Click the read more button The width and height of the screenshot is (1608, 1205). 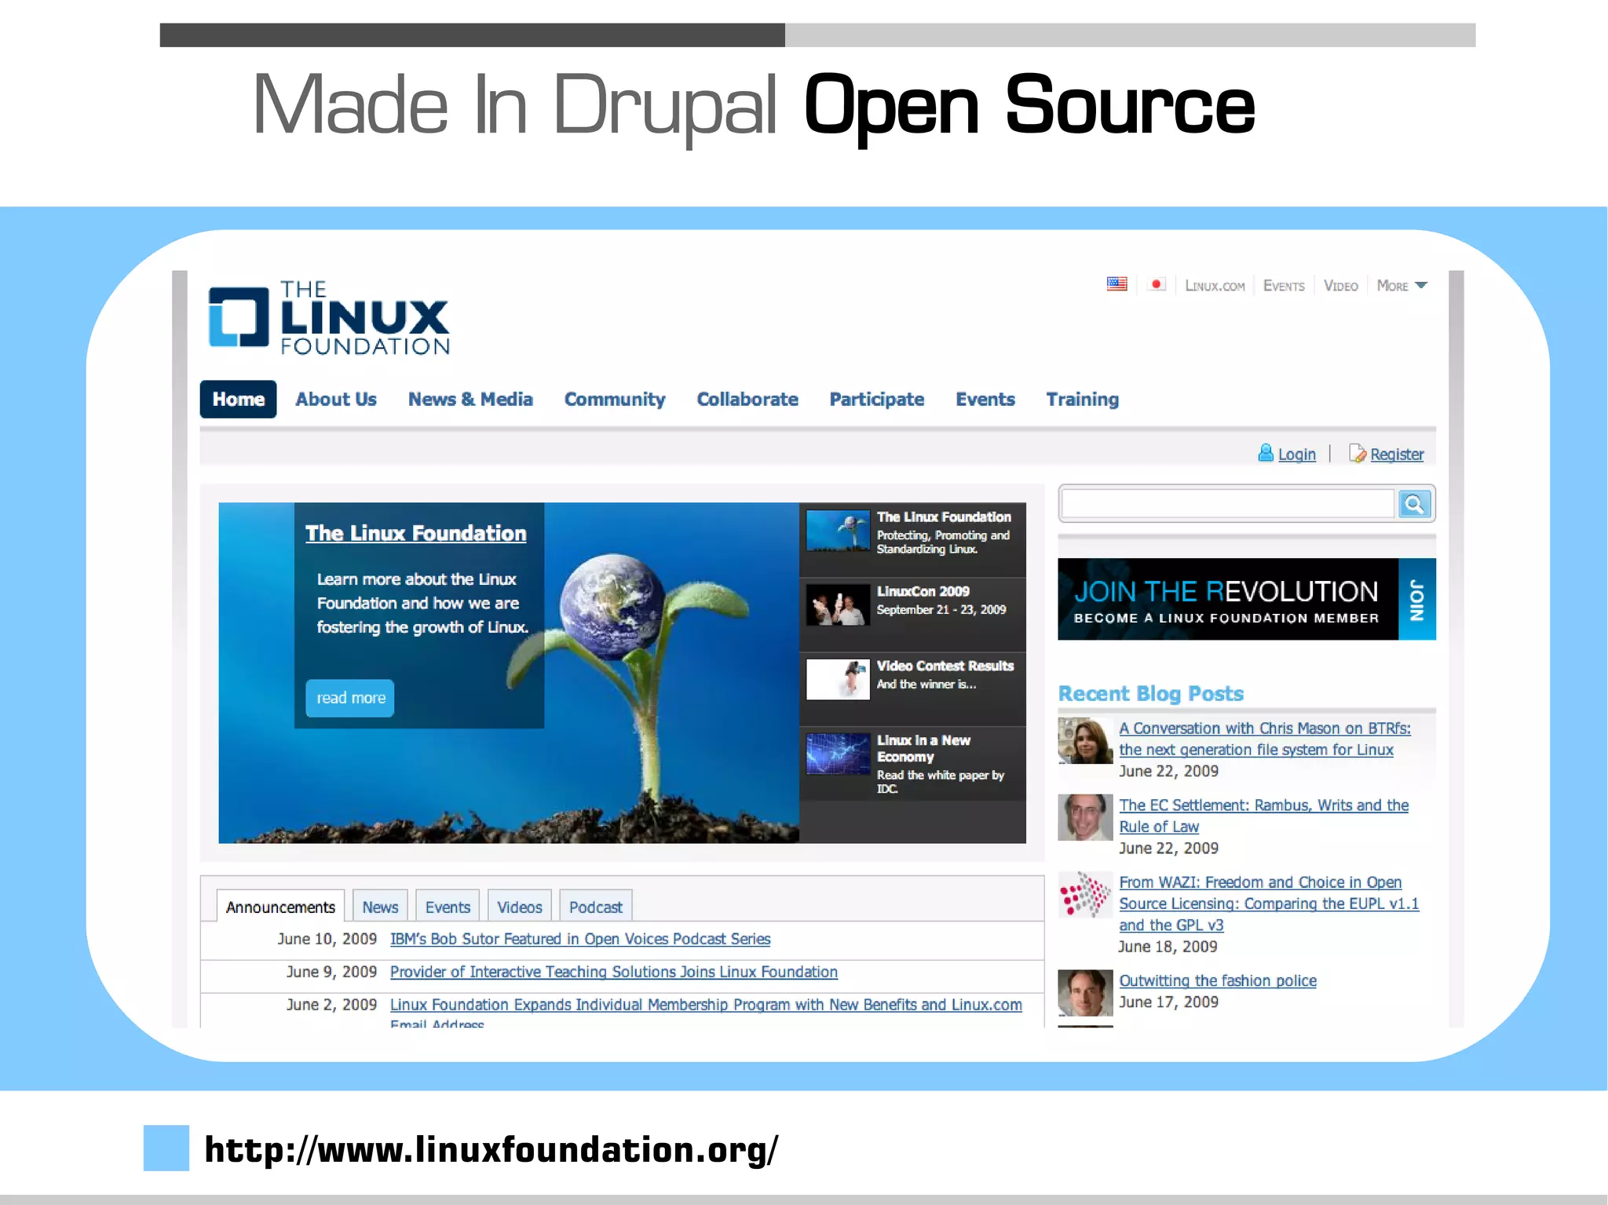click(350, 698)
